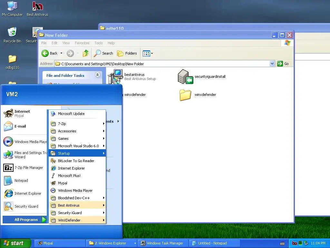
Task: Click the Start button
Action: pos(15,243)
